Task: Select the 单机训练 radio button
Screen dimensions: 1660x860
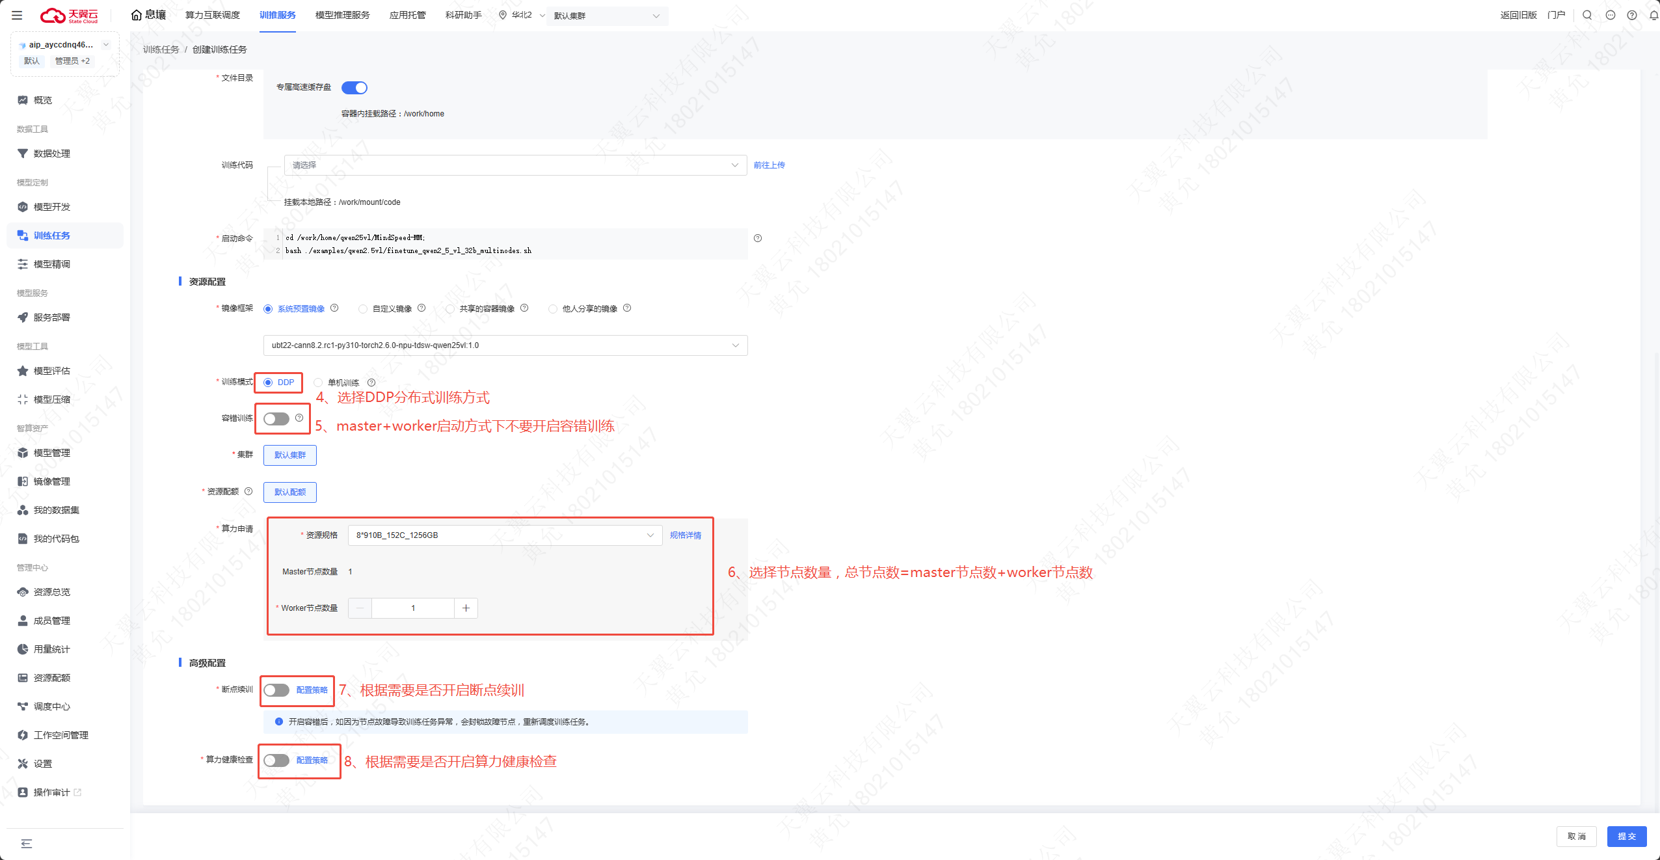Action: click(319, 383)
